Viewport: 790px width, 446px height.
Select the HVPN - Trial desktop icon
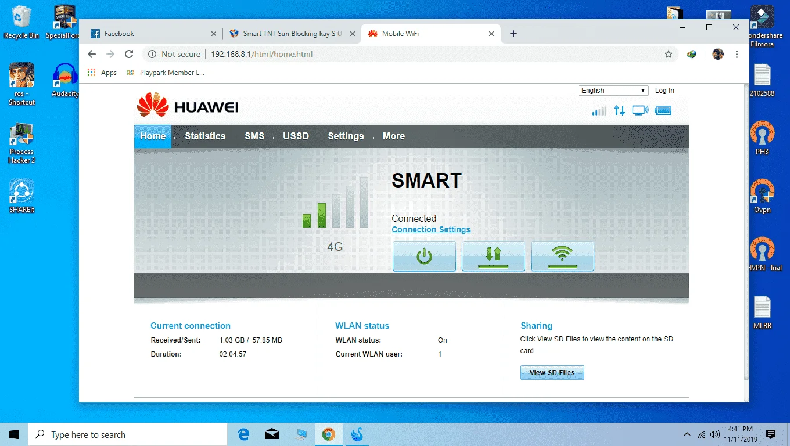(x=762, y=254)
